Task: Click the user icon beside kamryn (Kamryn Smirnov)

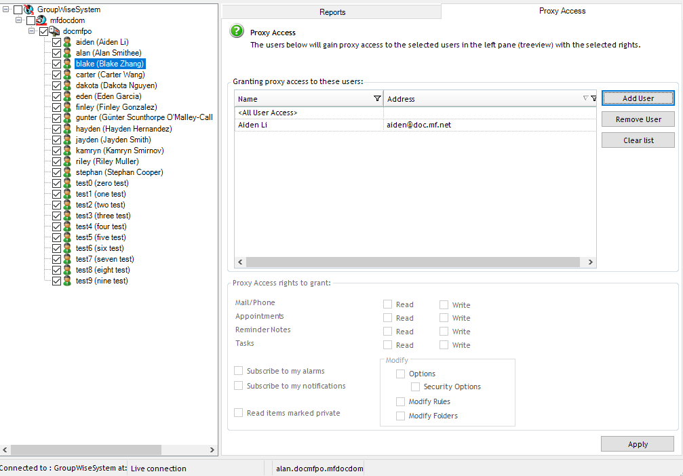Action: tap(67, 151)
